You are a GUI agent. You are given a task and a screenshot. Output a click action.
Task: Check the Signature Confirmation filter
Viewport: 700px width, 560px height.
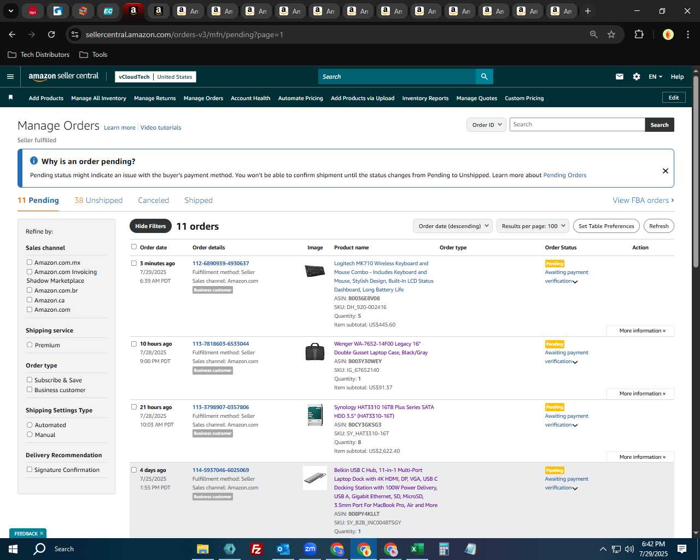[x=30, y=470]
